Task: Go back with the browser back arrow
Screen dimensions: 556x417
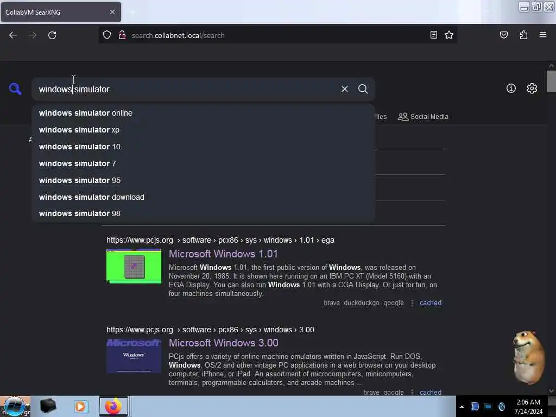Action: [13, 35]
